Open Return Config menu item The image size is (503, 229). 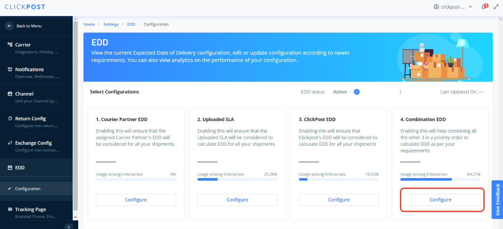coord(36,122)
